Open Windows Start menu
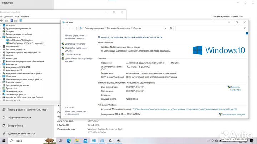 click(4, 140)
